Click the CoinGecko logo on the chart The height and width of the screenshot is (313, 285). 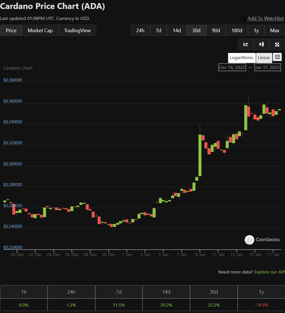262,240
